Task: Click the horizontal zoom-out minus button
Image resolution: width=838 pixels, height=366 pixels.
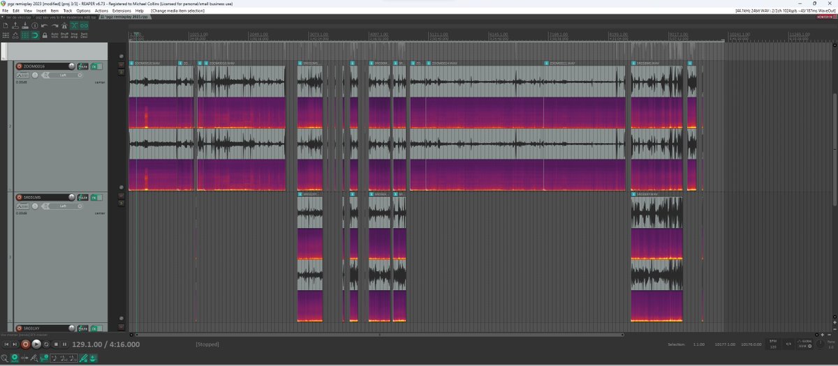Action: pyautogui.click(x=830, y=335)
